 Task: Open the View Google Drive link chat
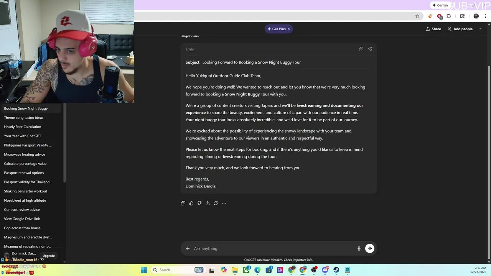click(30, 219)
